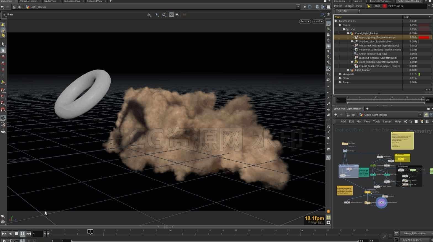Collapse the Nodes tree row

(x=340, y=25)
